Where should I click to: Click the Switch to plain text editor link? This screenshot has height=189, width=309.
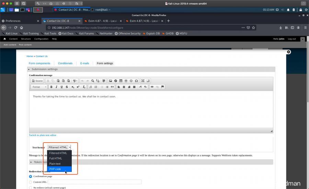tap(43, 135)
